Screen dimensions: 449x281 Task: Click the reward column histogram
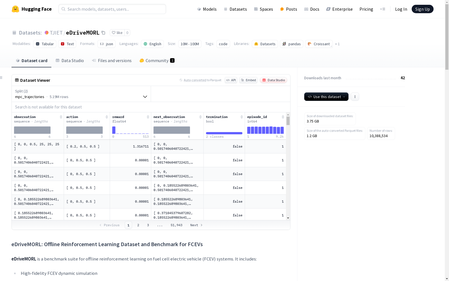pos(130,130)
